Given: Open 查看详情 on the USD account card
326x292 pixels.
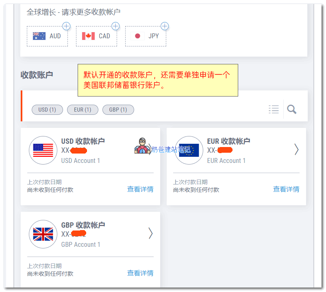Looking at the screenshot, I should 140,189.
